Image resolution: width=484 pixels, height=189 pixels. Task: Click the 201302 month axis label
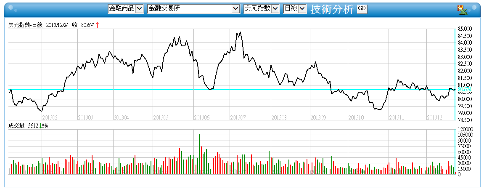49,117
